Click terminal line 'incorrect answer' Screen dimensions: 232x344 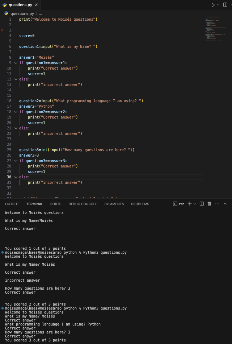pos(22,280)
